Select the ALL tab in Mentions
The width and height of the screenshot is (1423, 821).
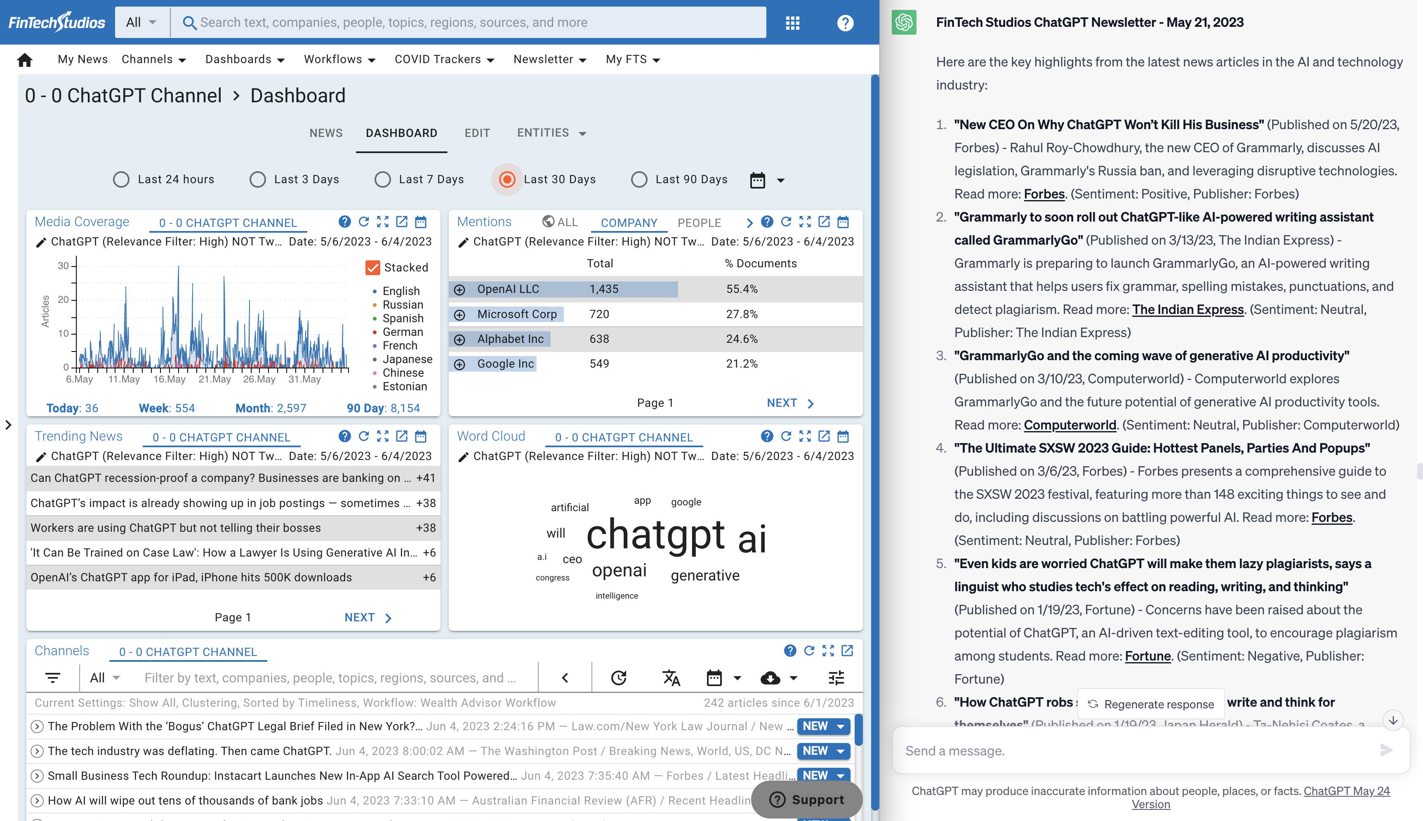(x=560, y=222)
